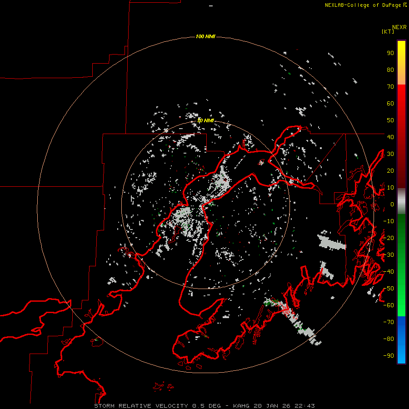This screenshot has height=409, width=409.
Task: Click the 0 value on velocity scale
Action: click(x=392, y=204)
